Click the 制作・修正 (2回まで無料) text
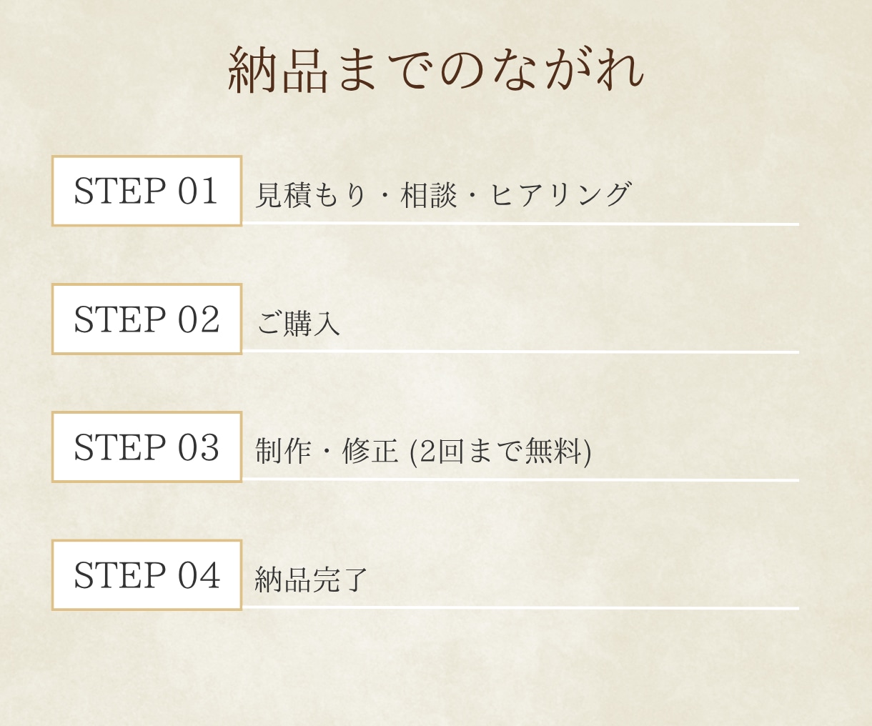872x726 pixels. [423, 451]
